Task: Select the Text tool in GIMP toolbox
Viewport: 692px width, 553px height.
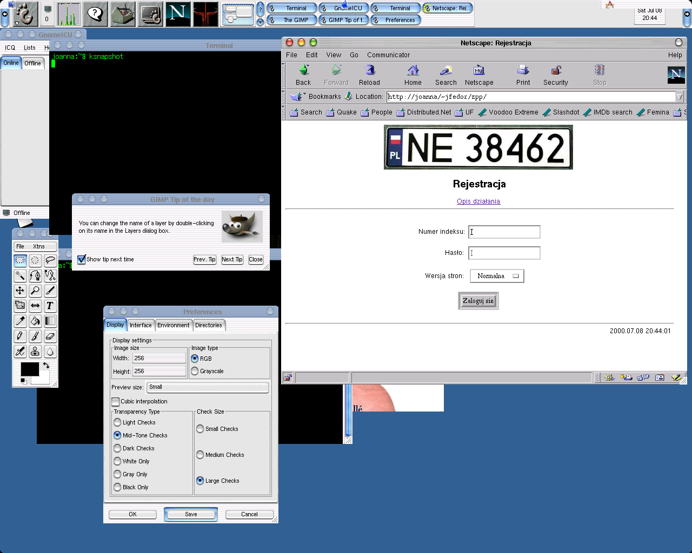Action: click(50, 306)
